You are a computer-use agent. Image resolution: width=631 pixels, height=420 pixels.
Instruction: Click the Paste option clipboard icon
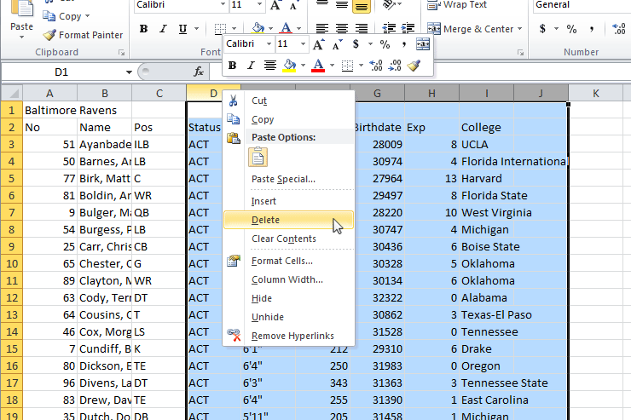pyautogui.click(x=258, y=157)
